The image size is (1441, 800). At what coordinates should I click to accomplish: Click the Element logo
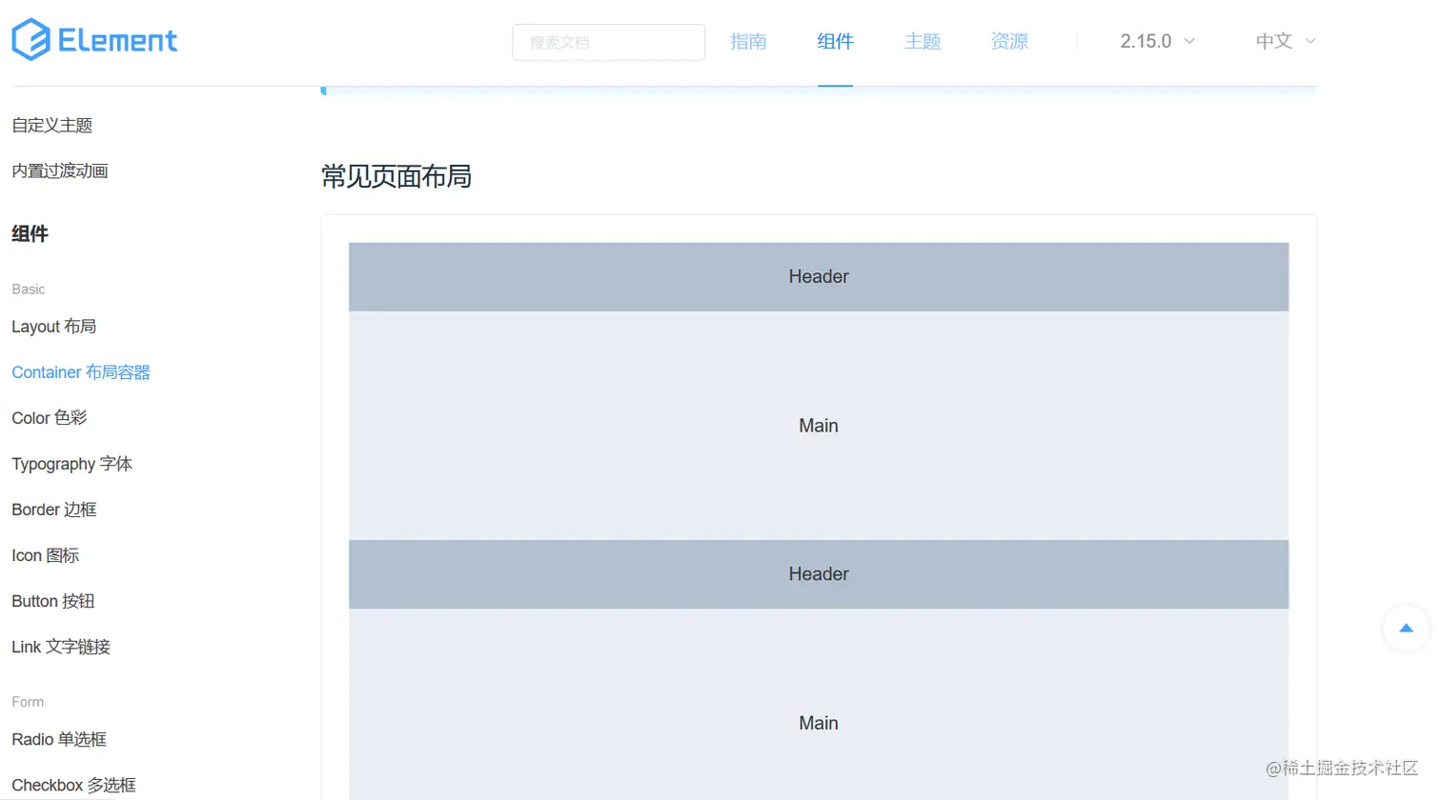pyautogui.click(x=94, y=40)
